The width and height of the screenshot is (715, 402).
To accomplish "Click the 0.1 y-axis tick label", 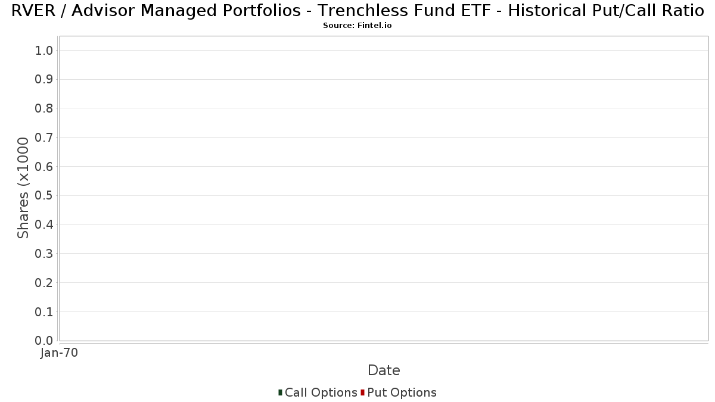I will coord(44,312).
